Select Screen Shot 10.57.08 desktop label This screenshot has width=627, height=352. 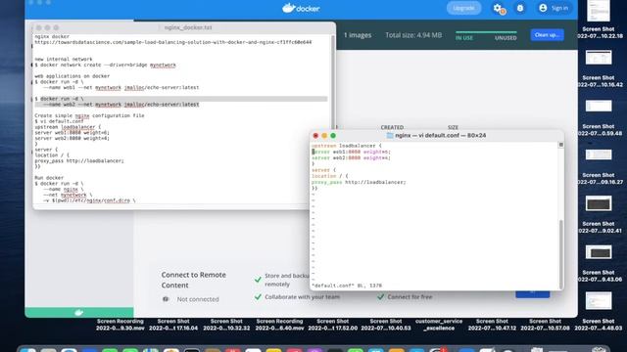tap(545, 325)
